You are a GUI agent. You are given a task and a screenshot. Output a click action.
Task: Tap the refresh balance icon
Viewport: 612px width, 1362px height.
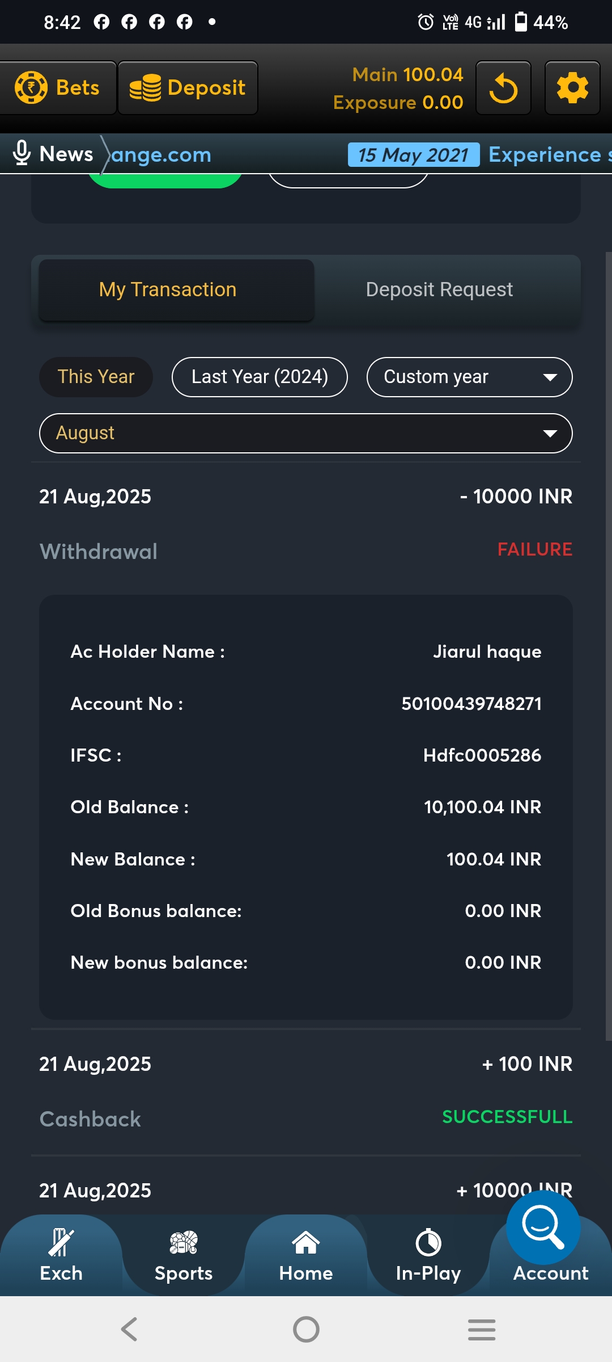point(503,89)
